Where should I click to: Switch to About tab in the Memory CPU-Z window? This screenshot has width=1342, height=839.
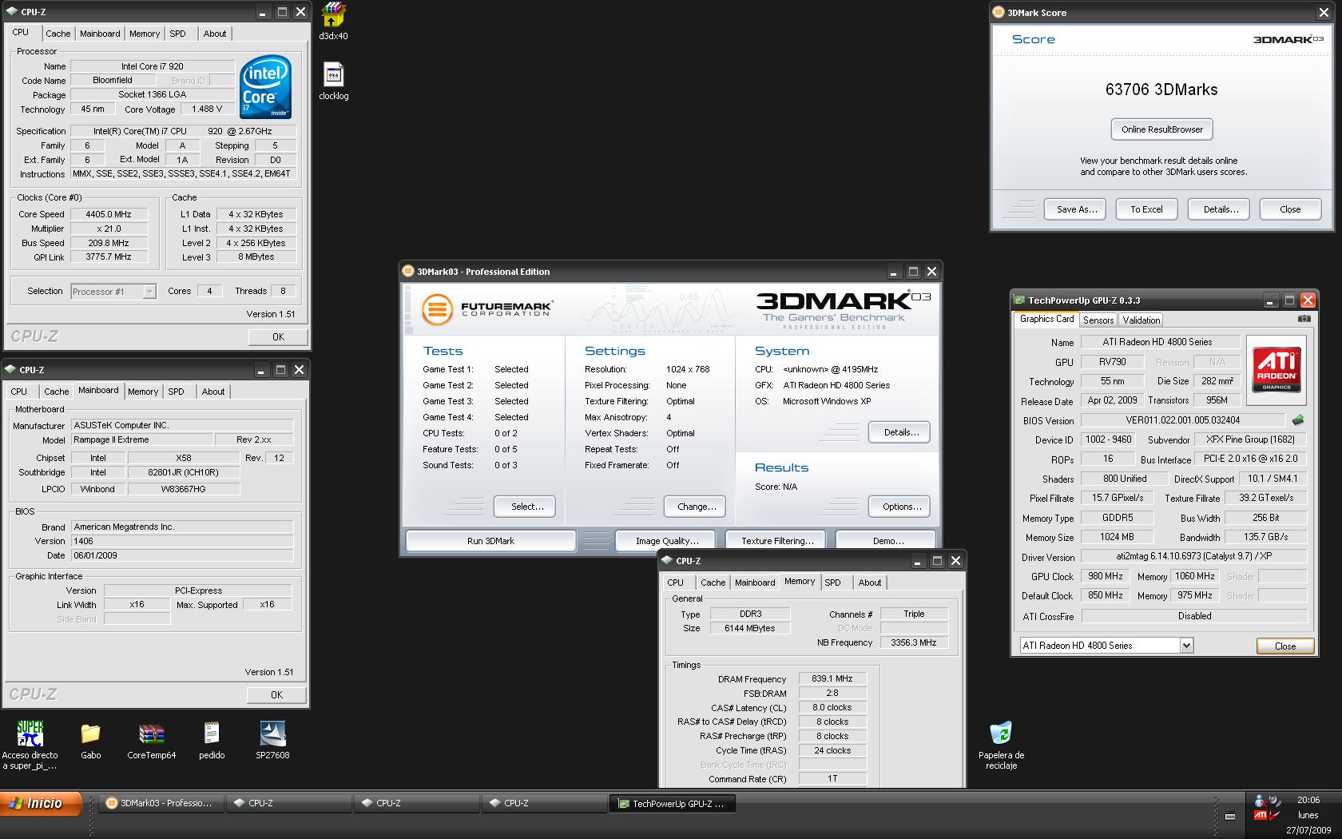click(x=870, y=583)
